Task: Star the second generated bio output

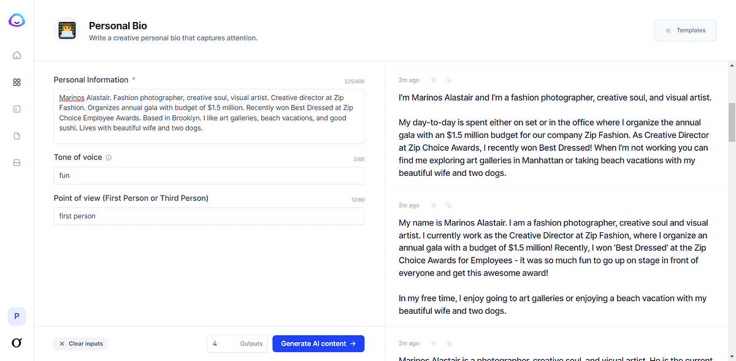Action: [433, 205]
